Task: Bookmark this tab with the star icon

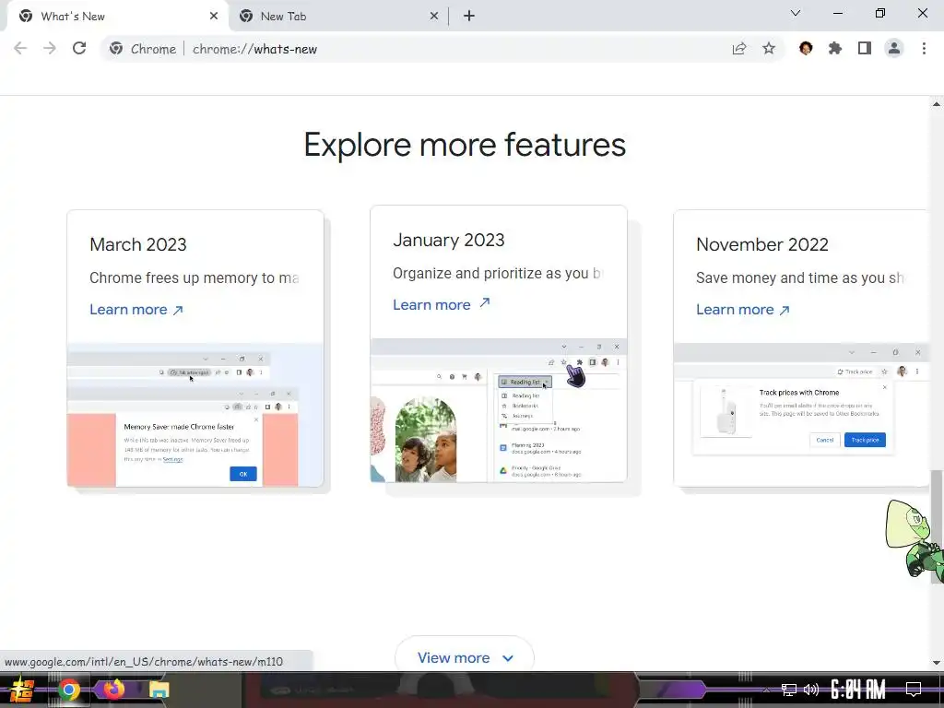Action: click(x=769, y=49)
